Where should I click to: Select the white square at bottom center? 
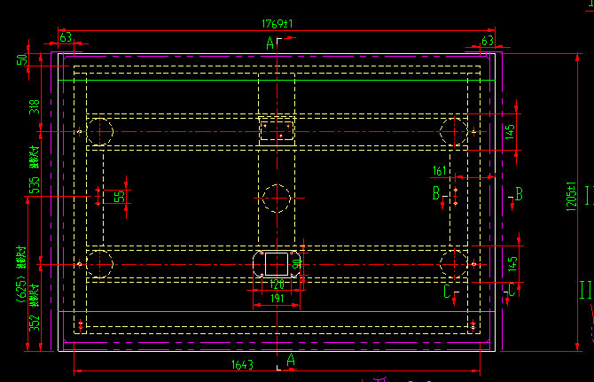click(x=277, y=262)
